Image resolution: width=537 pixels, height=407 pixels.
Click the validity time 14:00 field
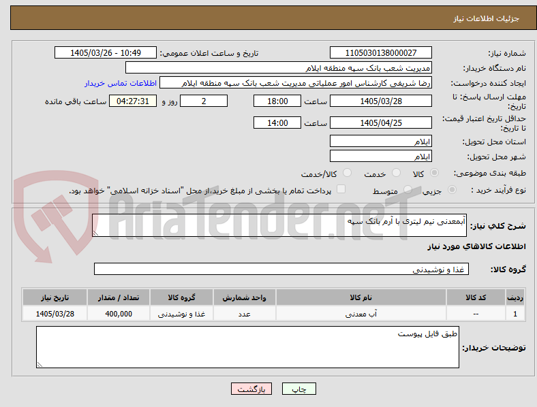[277, 123]
